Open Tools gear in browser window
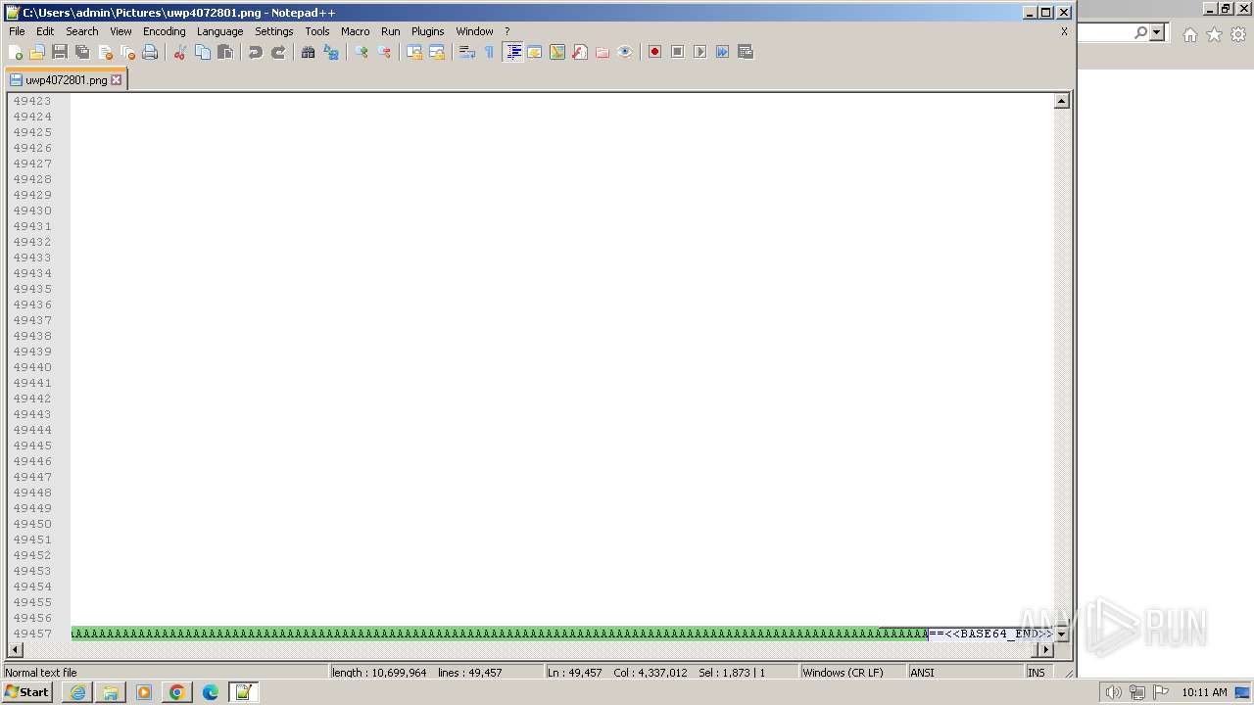Image resolution: width=1254 pixels, height=705 pixels. click(x=1238, y=34)
